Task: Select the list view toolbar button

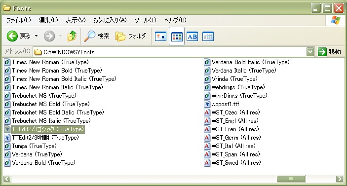Action: (x=177, y=37)
